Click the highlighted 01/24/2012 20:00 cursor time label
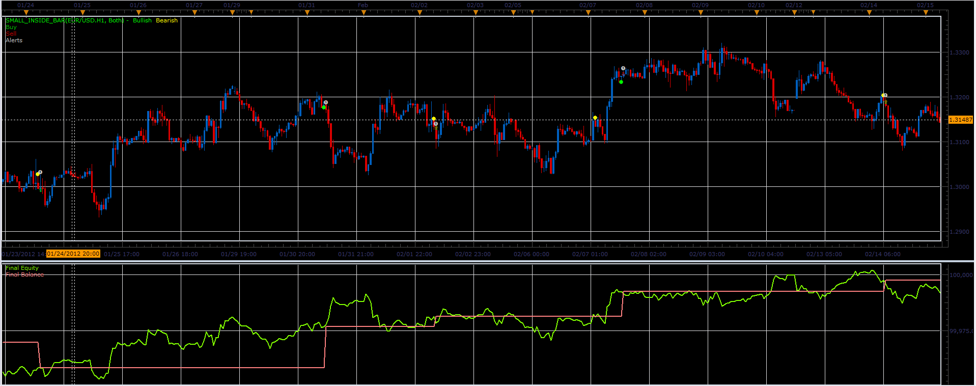This screenshot has height=386, width=976. click(x=73, y=254)
